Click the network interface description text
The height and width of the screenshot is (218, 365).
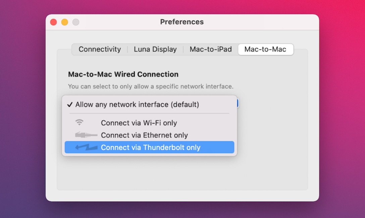pyautogui.click(x=150, y=87)
